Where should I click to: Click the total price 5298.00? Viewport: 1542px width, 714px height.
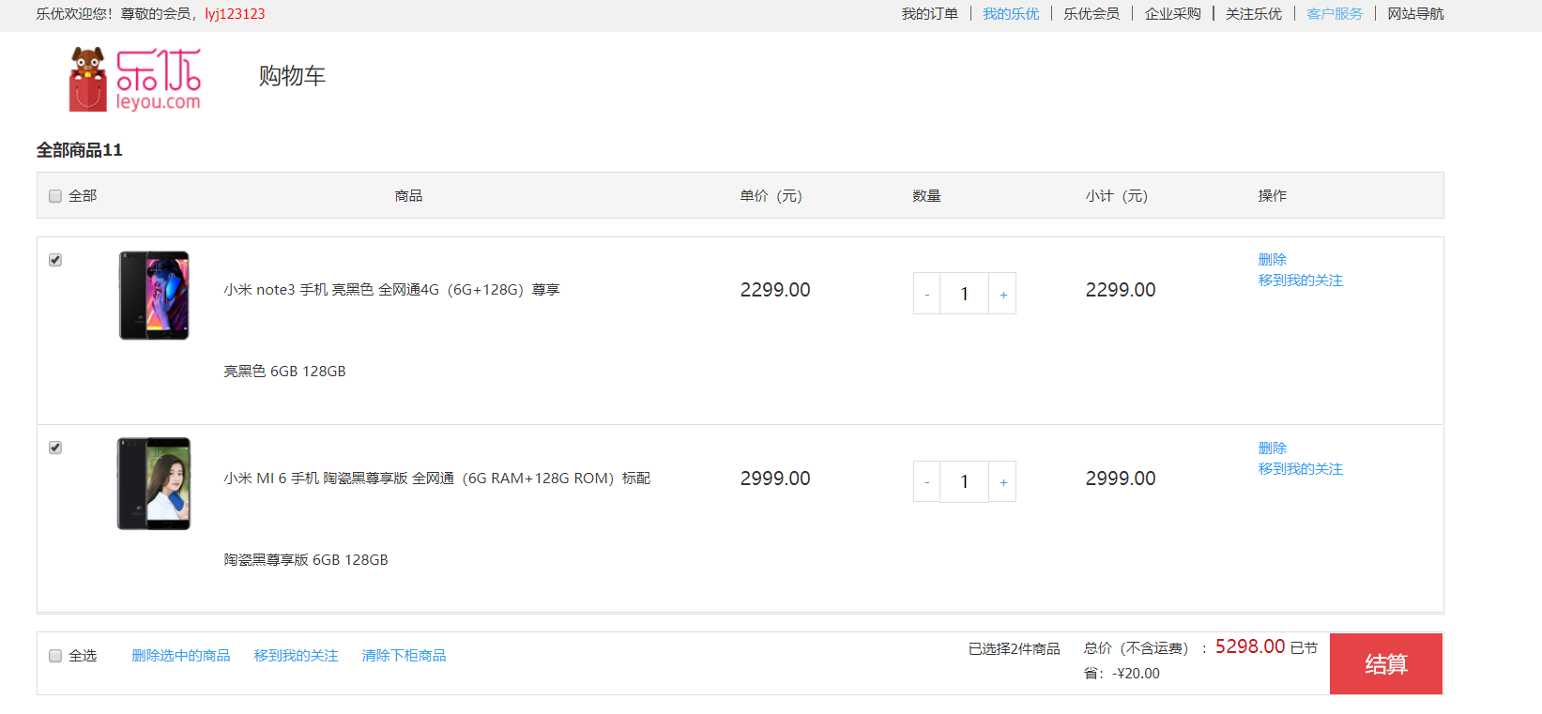(x=1250, y=646)
